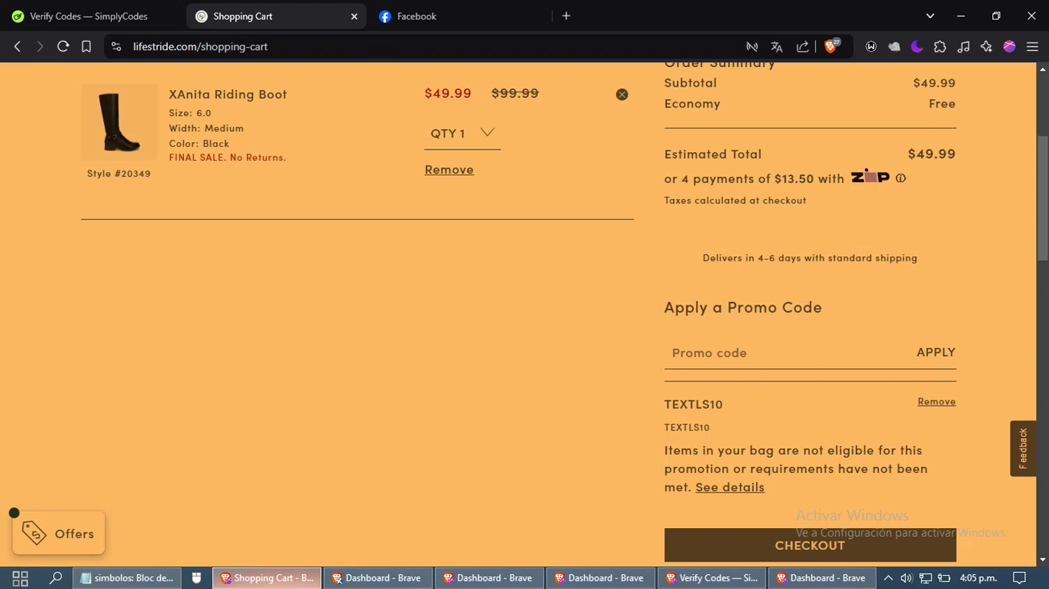Screen dimensions: 1049x589
Task: Click the purple crescent moon extension icon
Action: tap(917, 47)
